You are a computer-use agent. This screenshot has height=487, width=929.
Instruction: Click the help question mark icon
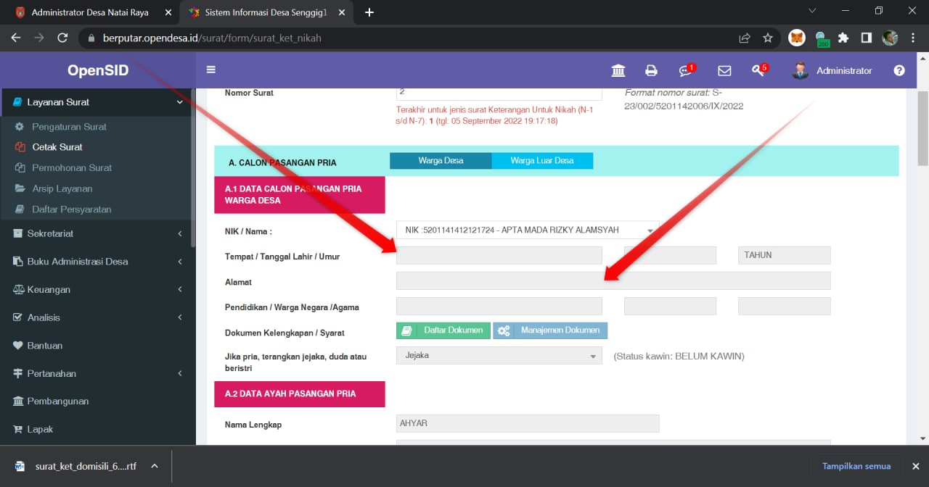coord(899,70)
